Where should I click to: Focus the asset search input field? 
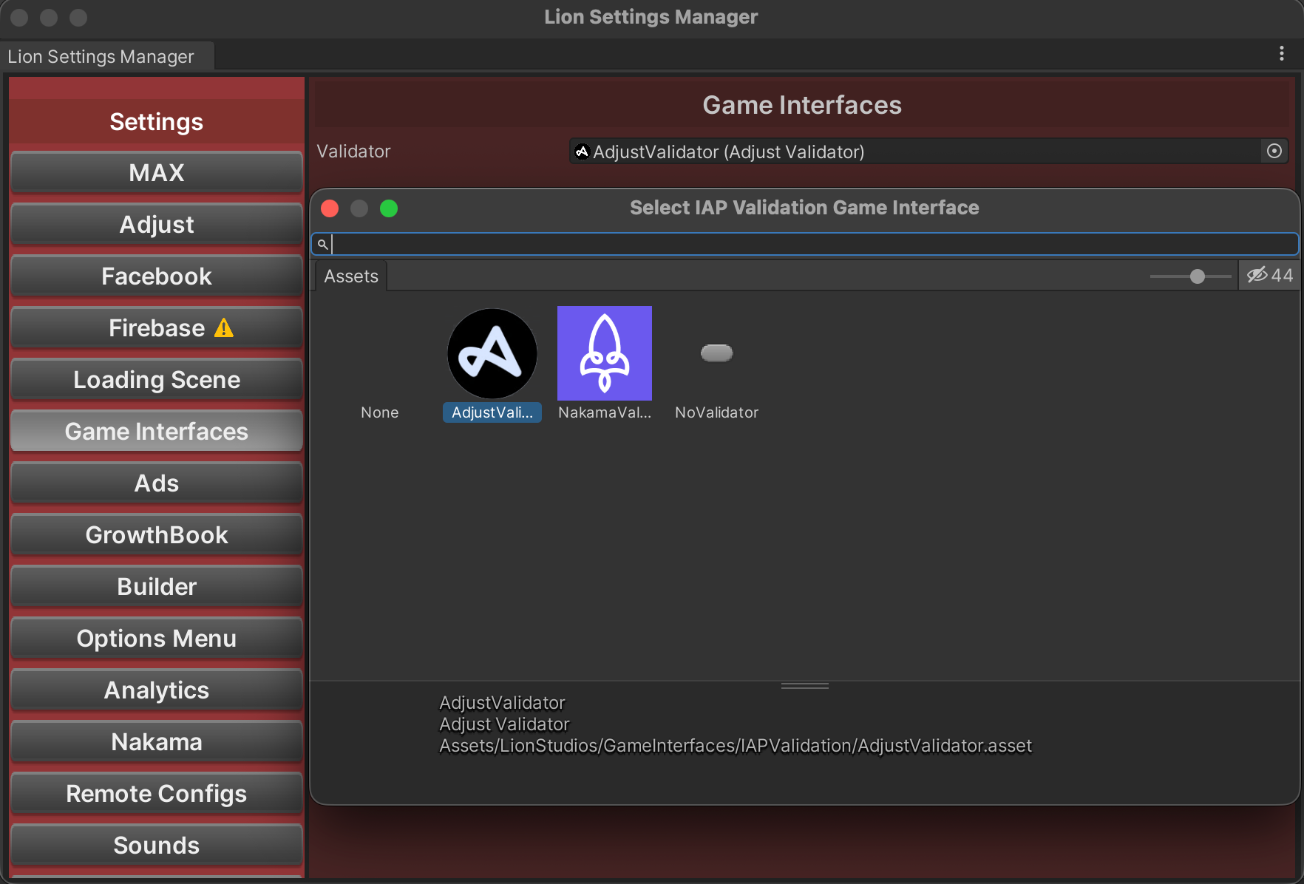click(813, 244)
